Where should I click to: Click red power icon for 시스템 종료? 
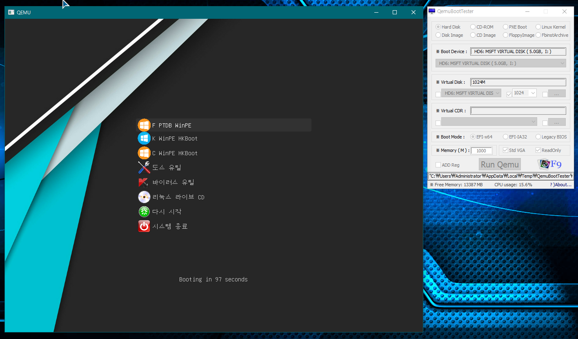click(144, 226)
